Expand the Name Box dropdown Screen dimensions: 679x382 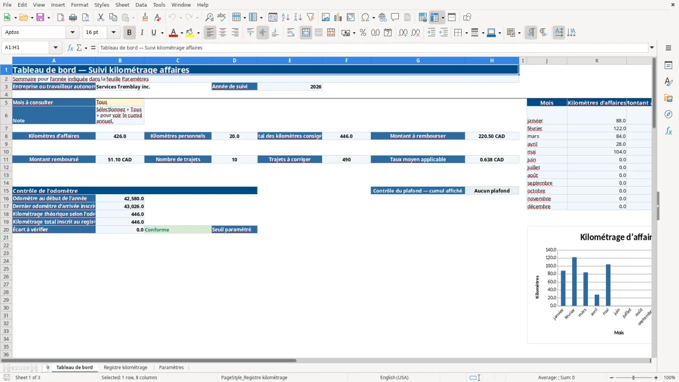(55, 48)
